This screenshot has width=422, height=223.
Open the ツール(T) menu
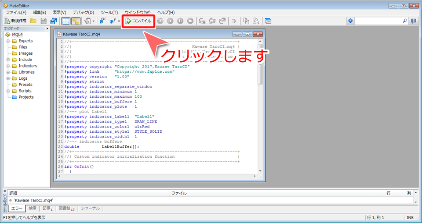point(109,12)
